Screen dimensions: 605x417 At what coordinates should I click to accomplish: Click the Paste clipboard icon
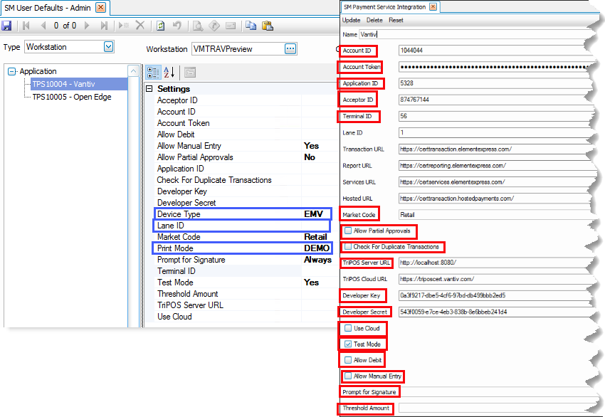[268, 26]
